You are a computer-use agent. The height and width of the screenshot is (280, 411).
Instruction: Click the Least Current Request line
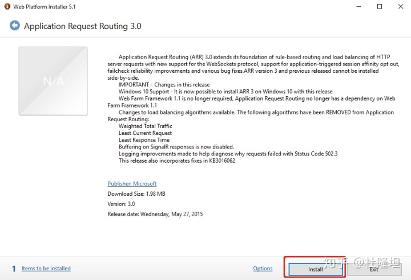pyautogui.click(x=145, y=133)
